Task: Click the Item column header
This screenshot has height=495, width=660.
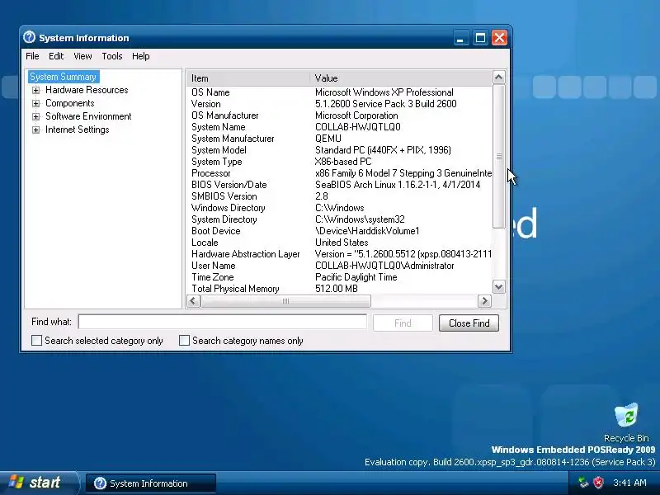Action: pyautogui.click(x=248, y=78)
